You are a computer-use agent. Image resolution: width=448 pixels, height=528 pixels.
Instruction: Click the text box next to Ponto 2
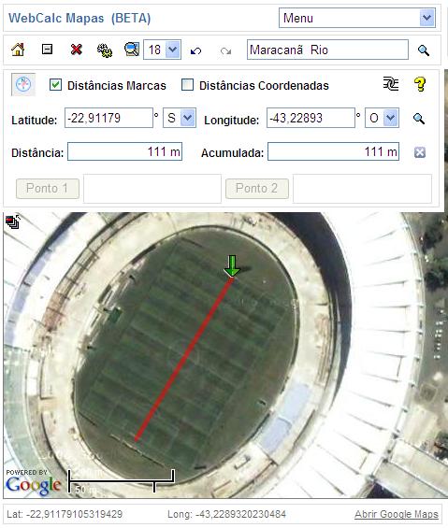[362, 189]
